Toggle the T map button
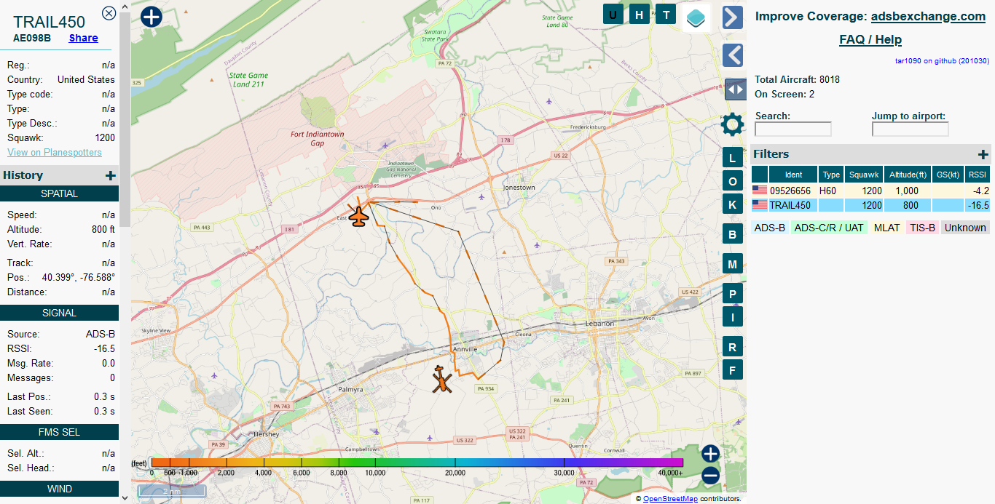The image size is (995, 504). (x=666, y=14)
